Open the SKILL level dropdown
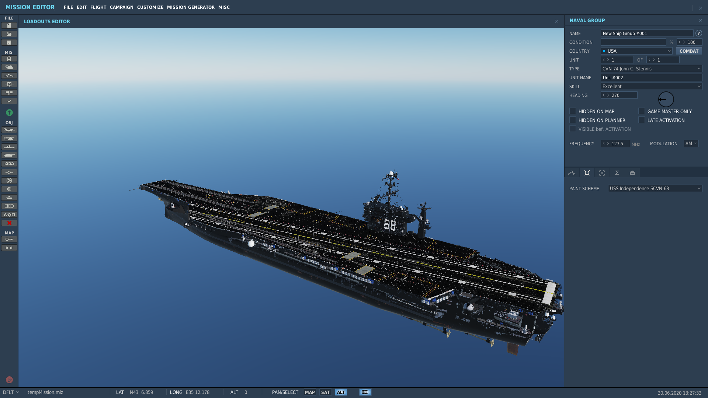The height and width of the screenshot is (398, 708). tap(651, 86)
